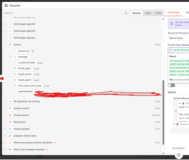Click the Extract pencil node icon
This screenshot has height=160, width=189.
[10, 44]
